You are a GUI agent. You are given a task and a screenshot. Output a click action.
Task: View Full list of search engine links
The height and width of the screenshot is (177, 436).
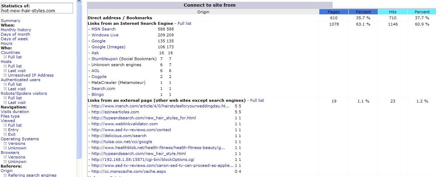(x=184, y=23)
